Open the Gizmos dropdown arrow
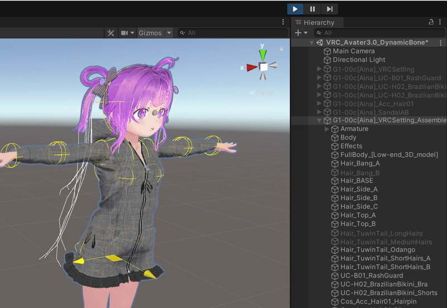 click(x=169, y=33)
